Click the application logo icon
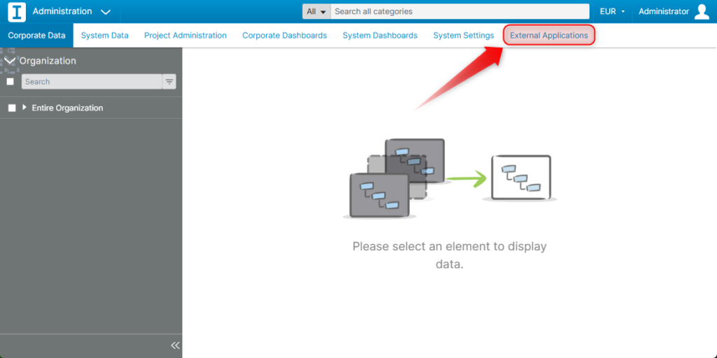 pyautogui.click(x=17, y=12)
